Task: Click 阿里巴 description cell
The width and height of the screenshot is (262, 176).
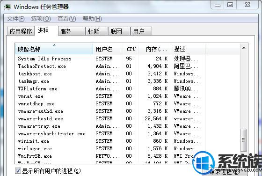Action: click(186, 66)
